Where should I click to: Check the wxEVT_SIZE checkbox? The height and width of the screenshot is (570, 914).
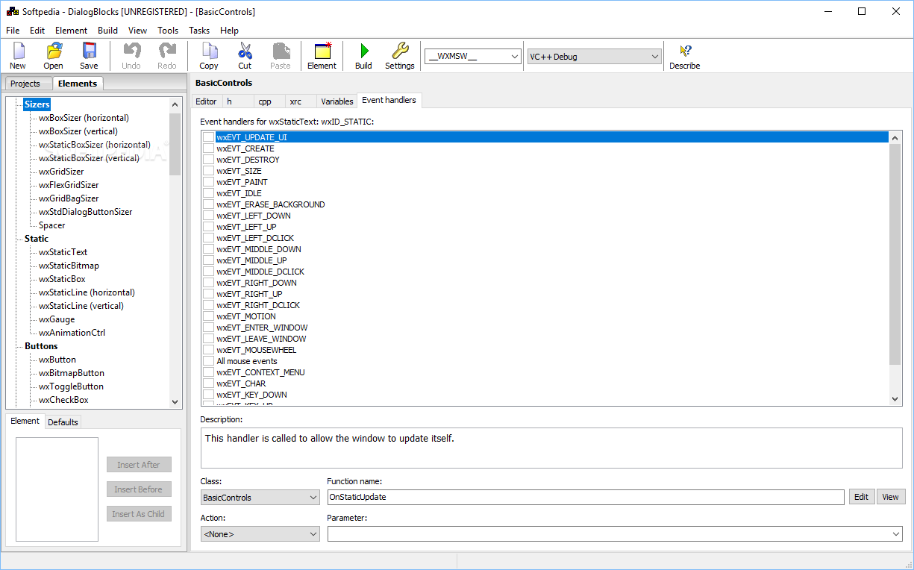pyautogui.click(x=208, y=171)
